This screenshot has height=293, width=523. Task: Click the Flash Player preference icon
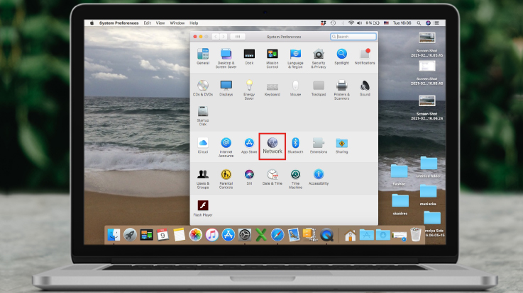203,207
